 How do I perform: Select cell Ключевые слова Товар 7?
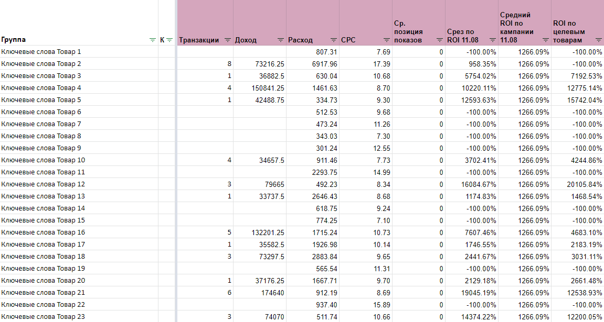[x=79, y=124]
